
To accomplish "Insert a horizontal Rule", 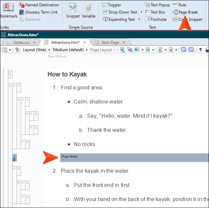I will 180,5.
